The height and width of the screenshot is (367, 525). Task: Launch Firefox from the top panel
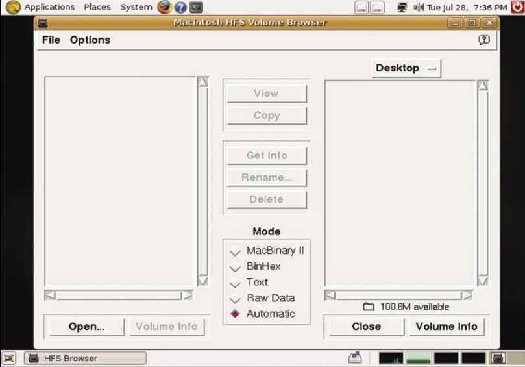164,8
